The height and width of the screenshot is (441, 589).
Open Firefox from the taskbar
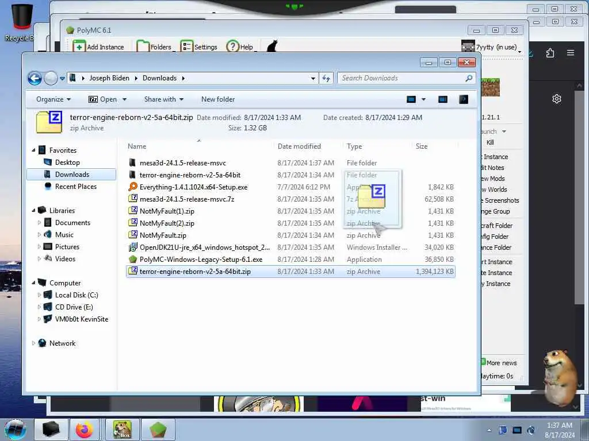pyautogui.click(x=85, y=430)
